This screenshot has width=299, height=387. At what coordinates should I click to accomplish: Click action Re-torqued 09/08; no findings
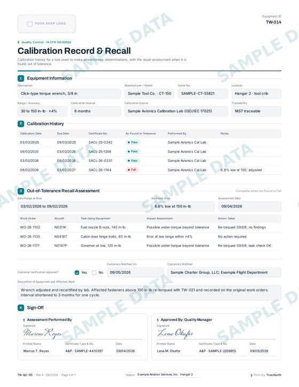[x=242, y=227]
